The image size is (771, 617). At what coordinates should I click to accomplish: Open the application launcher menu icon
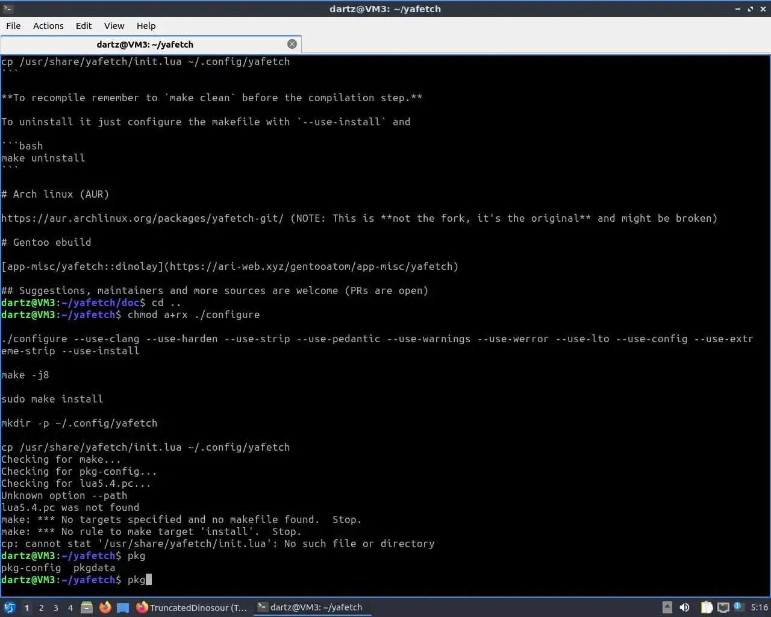(10, 607)
